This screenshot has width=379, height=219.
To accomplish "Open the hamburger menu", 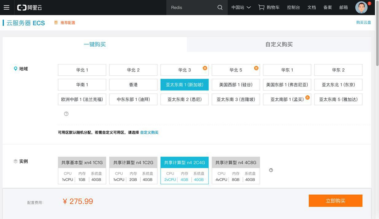I will pyautogui.click(x=6, y=7).
